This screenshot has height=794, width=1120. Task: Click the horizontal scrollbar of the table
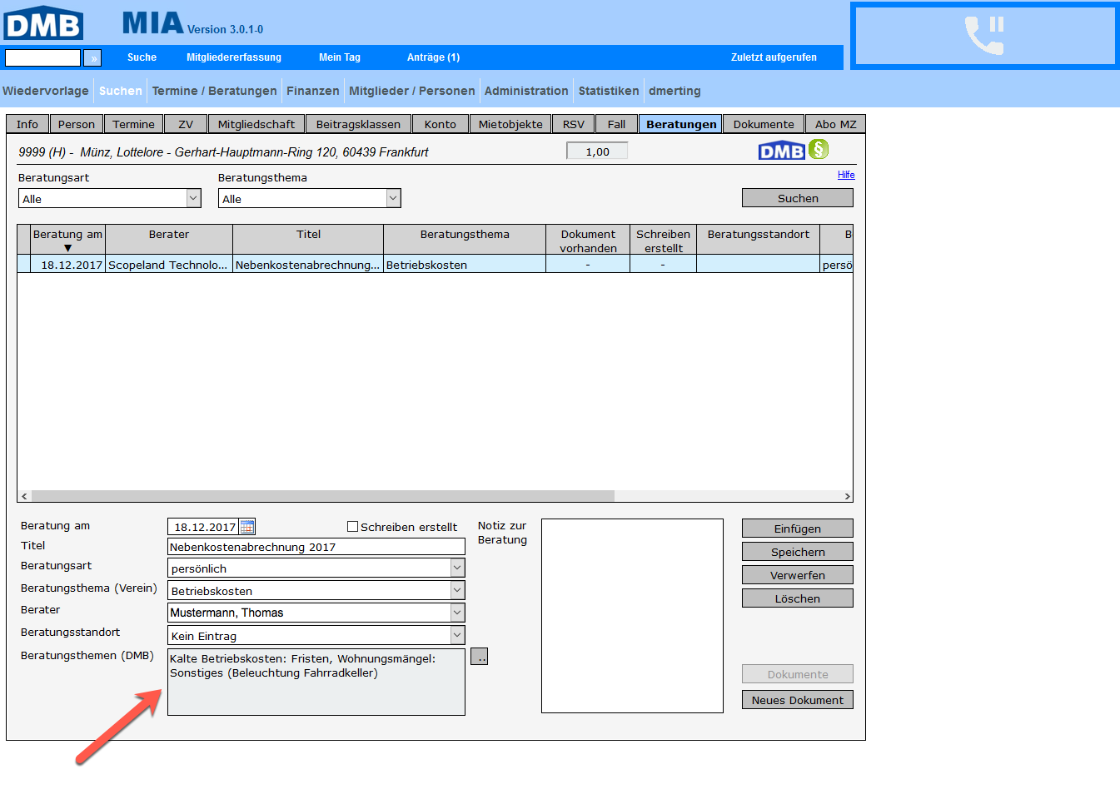pyautogui.click(x=323, y=496)
